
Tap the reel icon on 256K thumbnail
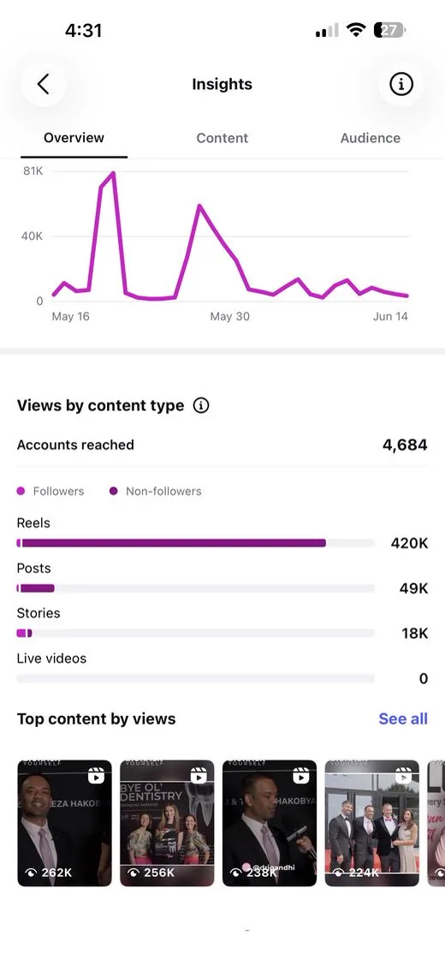coord(199,776)
